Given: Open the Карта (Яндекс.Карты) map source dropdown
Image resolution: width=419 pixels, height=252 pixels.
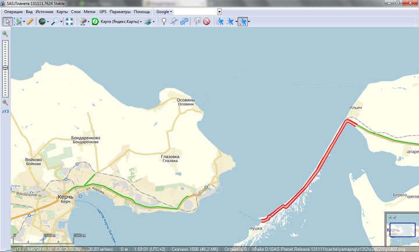Looking at the screenshot, I should [x=119, y=21].
